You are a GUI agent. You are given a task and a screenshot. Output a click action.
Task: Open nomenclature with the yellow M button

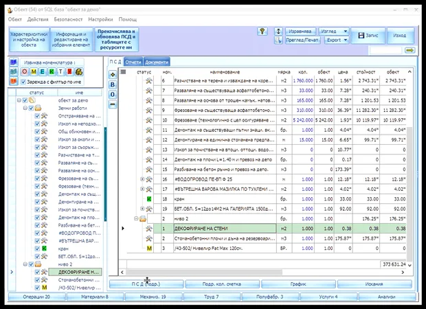click(34, 71)
